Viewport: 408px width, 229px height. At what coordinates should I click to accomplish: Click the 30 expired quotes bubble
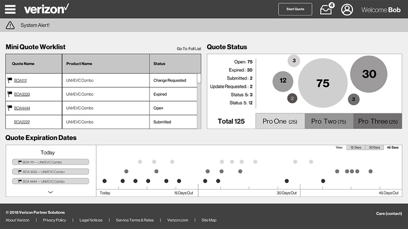point(369,74)
